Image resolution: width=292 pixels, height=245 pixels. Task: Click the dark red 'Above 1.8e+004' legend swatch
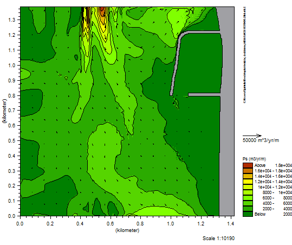tap(248, 165)
